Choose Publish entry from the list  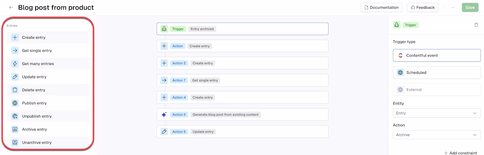point(48,103)
